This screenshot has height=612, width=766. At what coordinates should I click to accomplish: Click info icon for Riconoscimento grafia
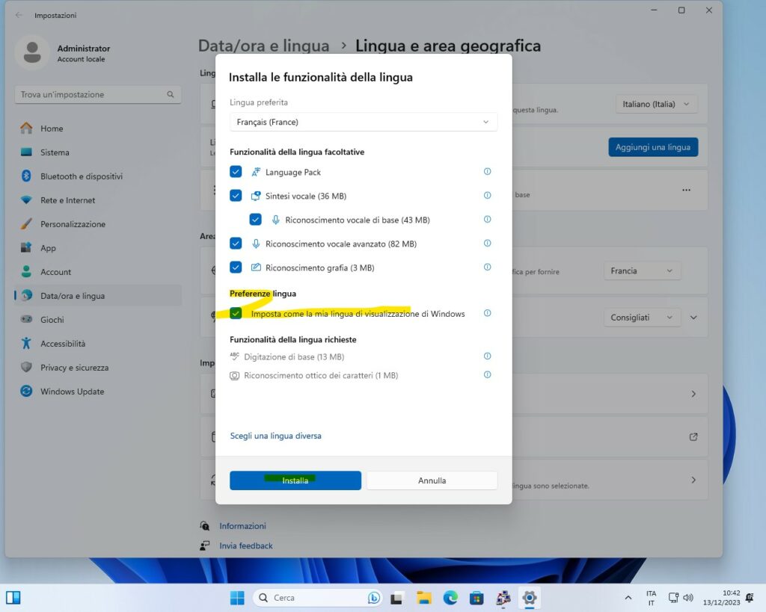487,267
